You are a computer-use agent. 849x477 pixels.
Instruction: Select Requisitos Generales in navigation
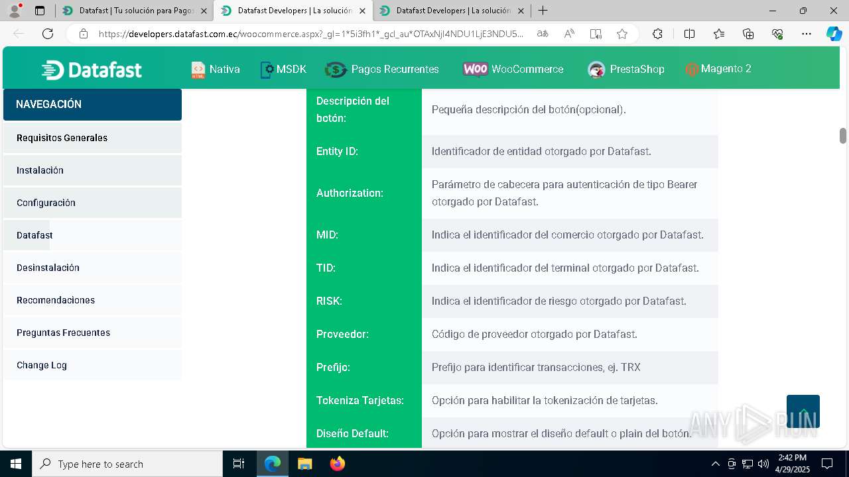[92, 138]
